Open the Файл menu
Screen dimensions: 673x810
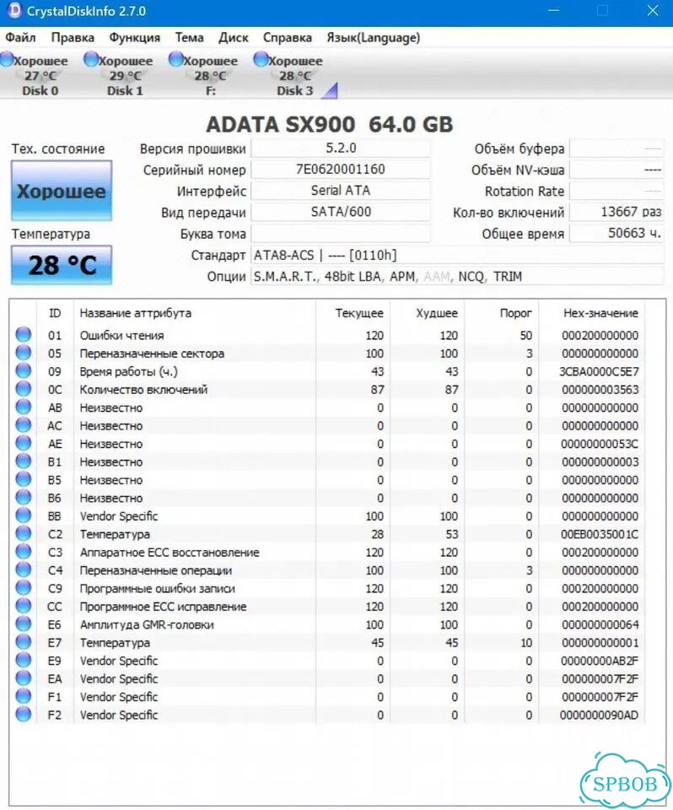[20, 38]
